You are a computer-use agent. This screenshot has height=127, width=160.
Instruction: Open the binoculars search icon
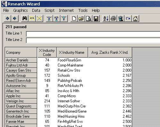coord(25,19)
